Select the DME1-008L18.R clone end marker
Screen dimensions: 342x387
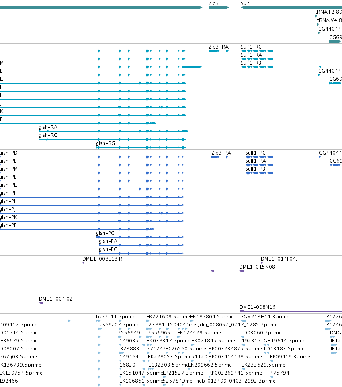[83, 263]
